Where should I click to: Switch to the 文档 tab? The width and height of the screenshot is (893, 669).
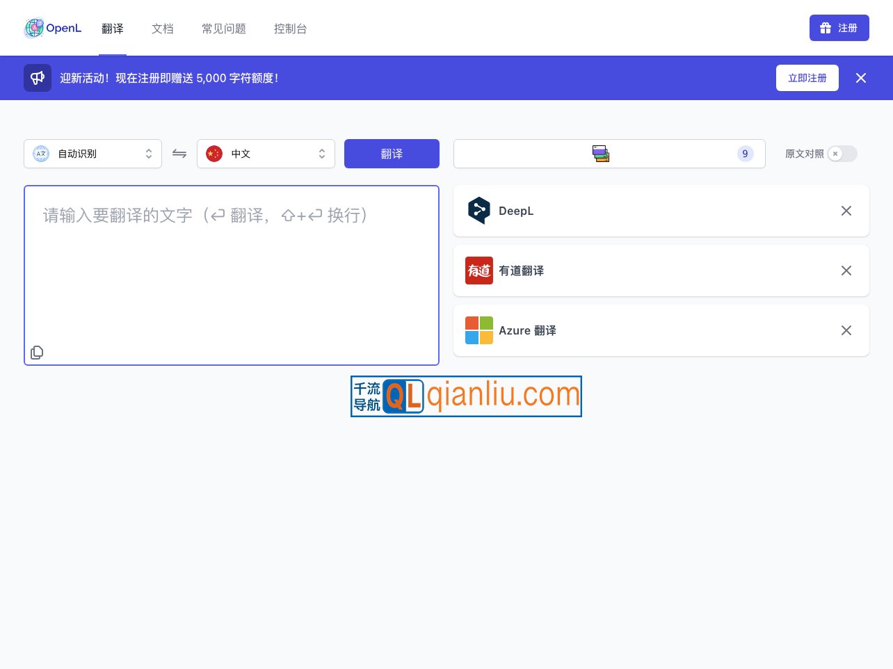[163, 29]
